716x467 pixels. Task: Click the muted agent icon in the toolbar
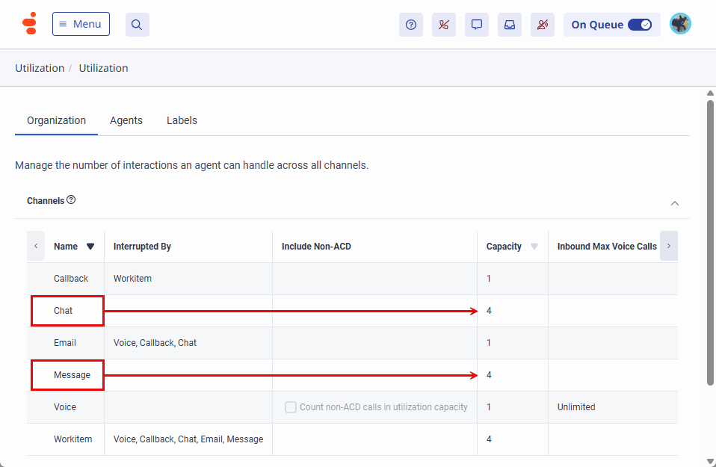coord(542,24)
